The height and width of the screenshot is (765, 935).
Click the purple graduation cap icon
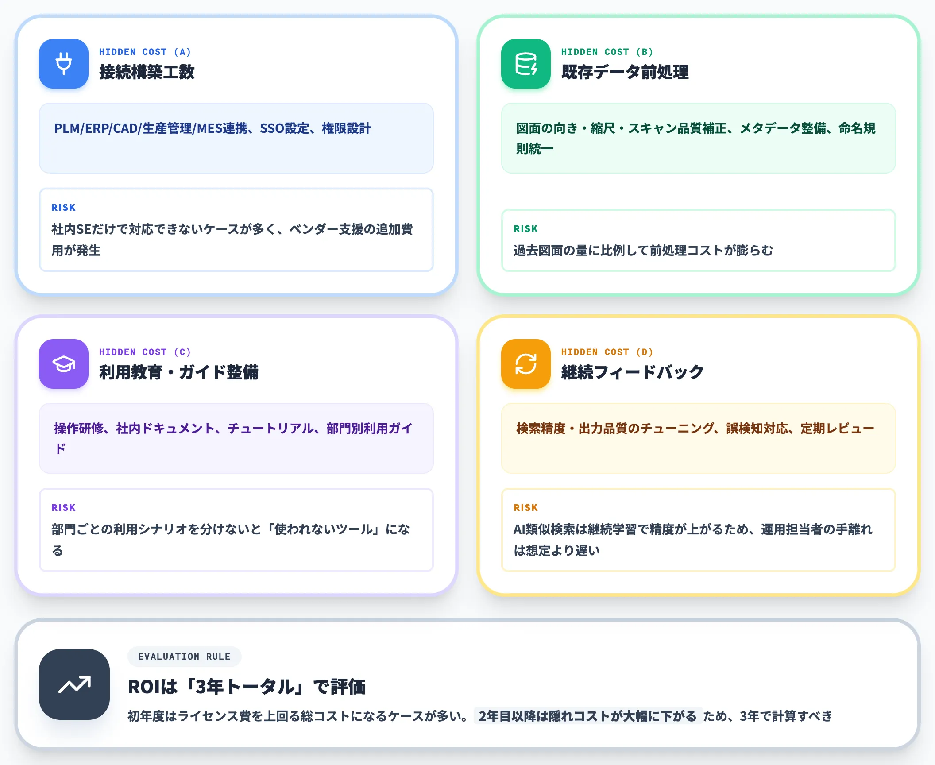tap(64, 364)
